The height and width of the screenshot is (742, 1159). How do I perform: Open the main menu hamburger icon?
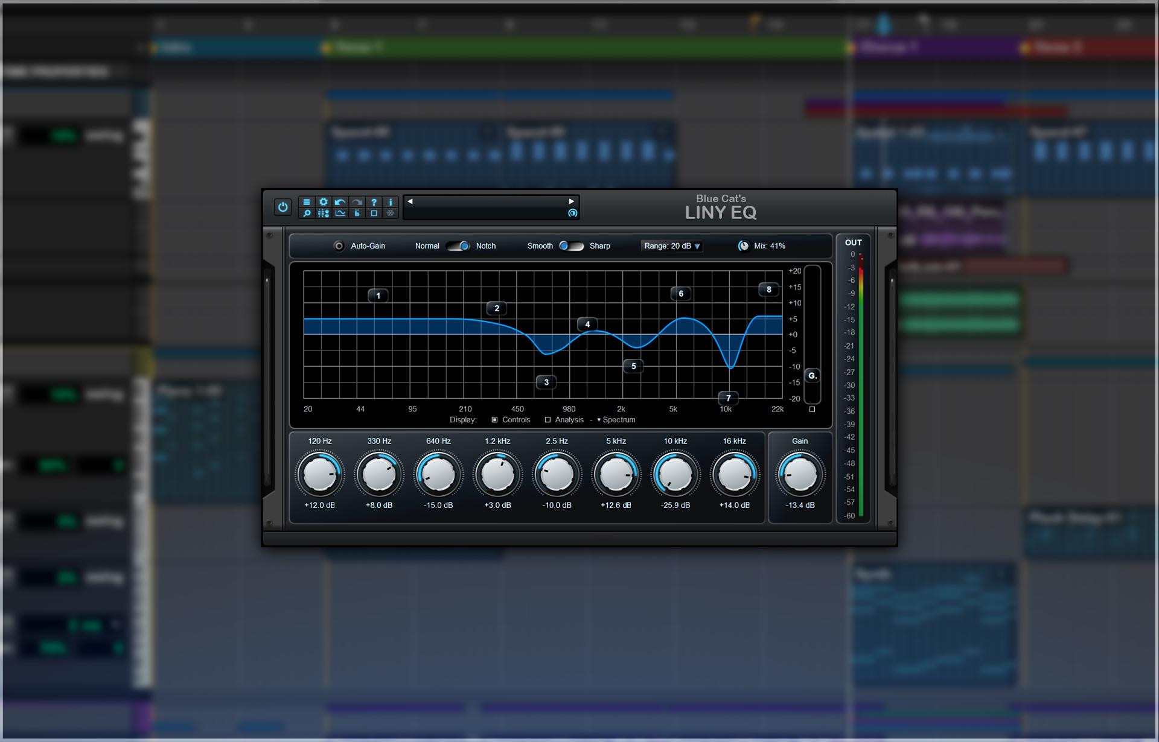click(x=307, y=202)
